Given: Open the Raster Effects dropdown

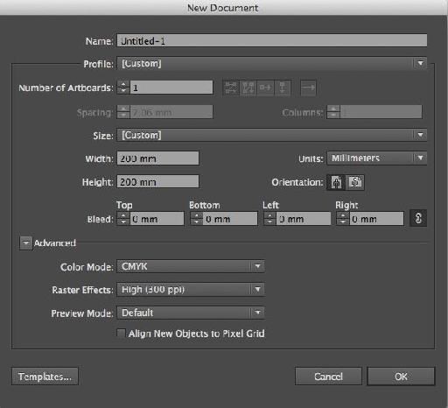Looking at the screenshot, I should click(191, 290).
